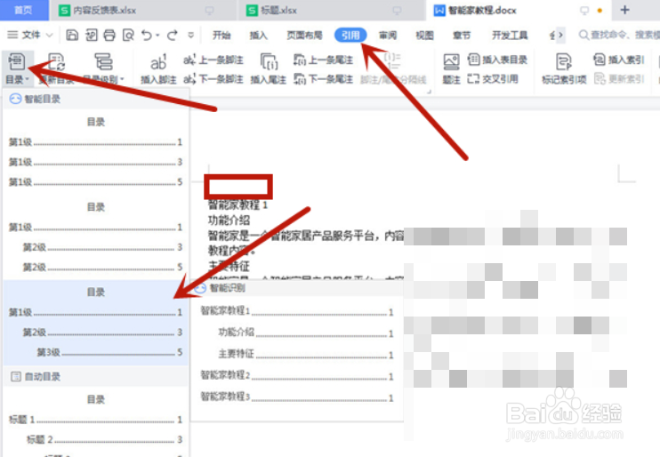Open the 目录级别 dropdown
Viewport: 660px width, 457px height.
point(103,68)
